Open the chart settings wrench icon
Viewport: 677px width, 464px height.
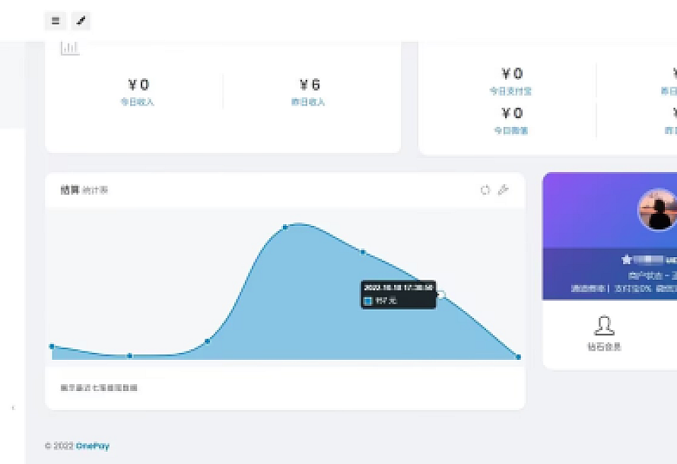pos(503,190)
